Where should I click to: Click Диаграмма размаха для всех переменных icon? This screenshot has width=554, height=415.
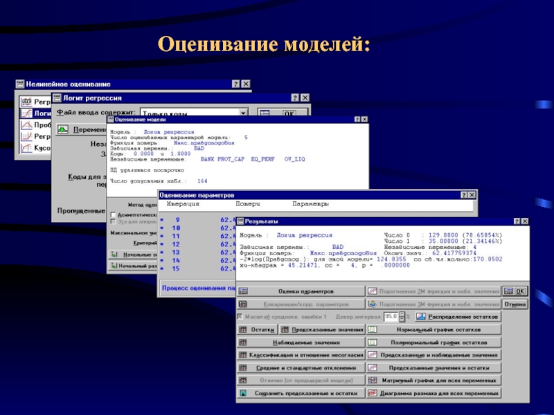(x=373, y=393)
